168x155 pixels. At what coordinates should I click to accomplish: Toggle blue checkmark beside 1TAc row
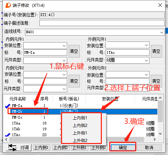(8, 135)
